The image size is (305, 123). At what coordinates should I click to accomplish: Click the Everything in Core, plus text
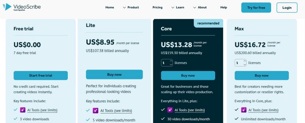pyautogui.click(x=253, y=101)
